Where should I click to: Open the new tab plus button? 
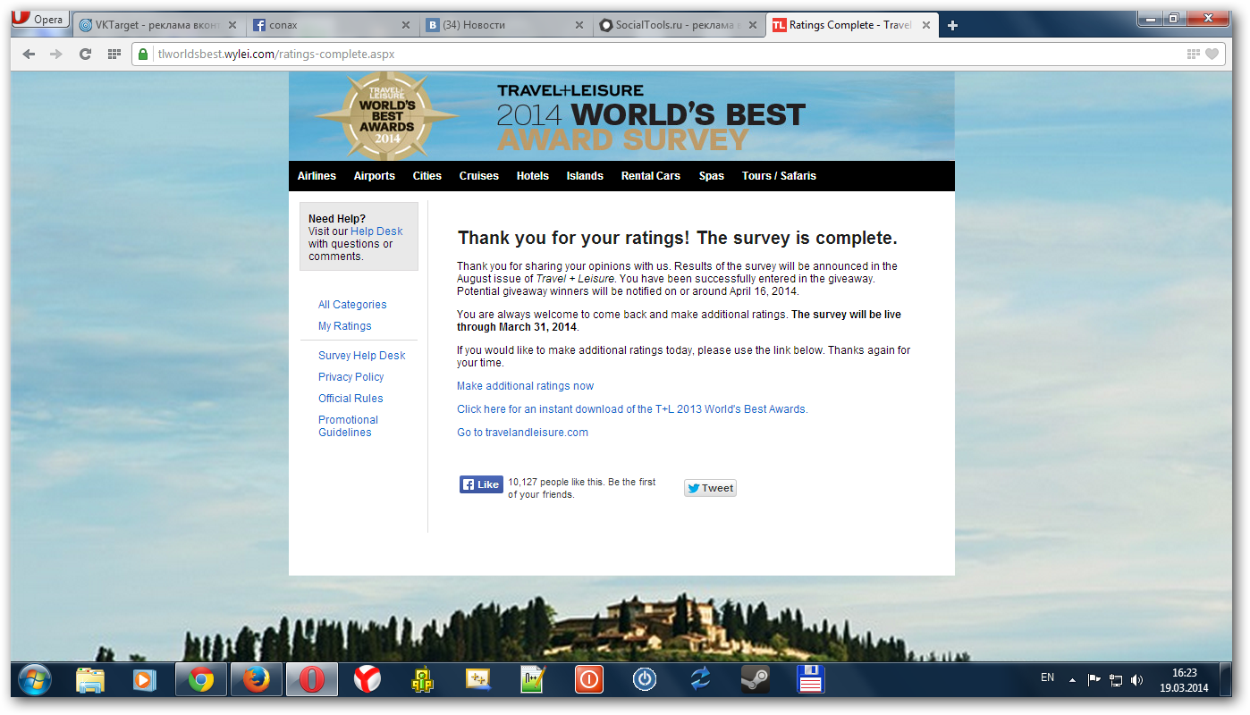coord(952,25)
